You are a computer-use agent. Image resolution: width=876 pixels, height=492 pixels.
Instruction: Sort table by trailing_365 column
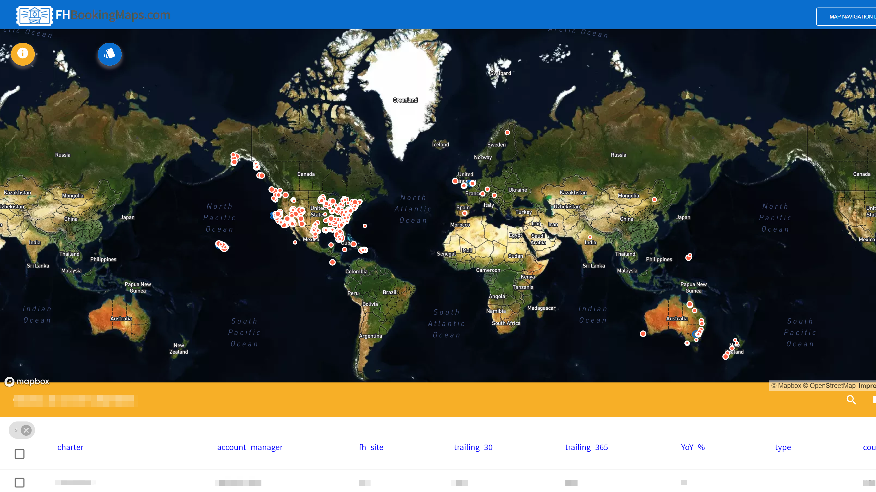pyautogui.click(x=586, y=447)
